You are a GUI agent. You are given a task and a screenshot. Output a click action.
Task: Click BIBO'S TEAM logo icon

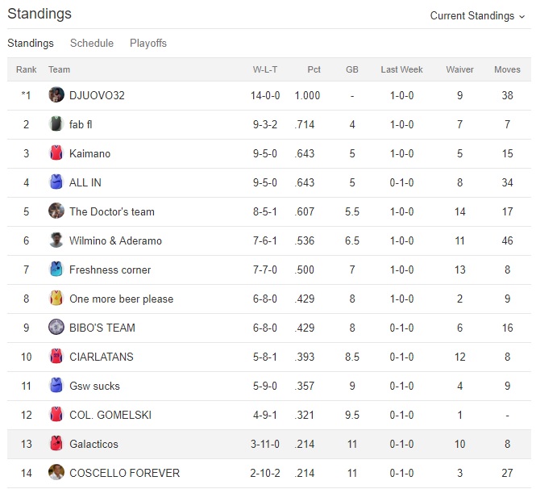(x=56, y=328)
